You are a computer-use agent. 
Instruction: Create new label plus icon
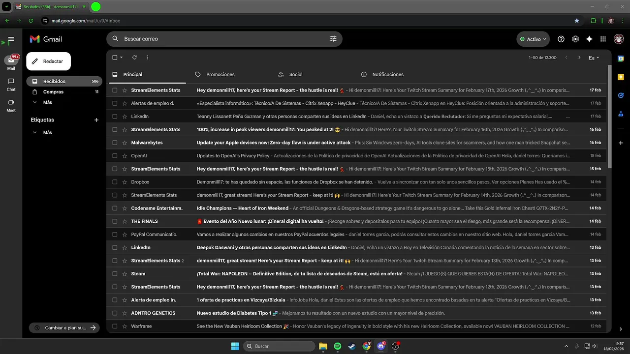coord(96,120)
